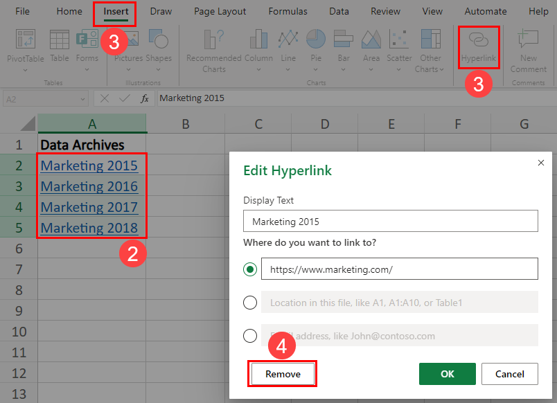Image resolution: width=557 pixels, height=403 pixels.
Task: Insert a Scatter chart
Action: [x=399, y=39]
